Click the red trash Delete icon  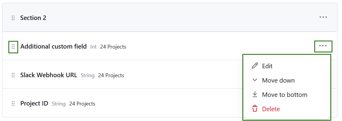tap(255, 109)
